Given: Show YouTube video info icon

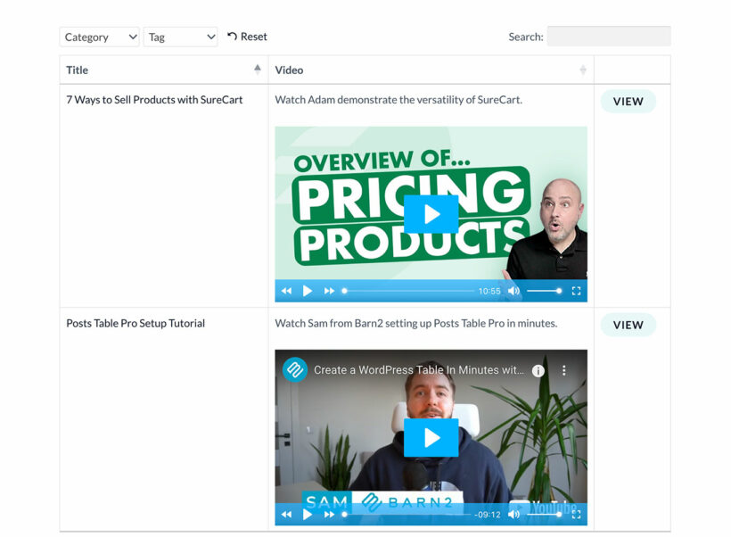Looking at the screenshot, I should coord(538,370).
